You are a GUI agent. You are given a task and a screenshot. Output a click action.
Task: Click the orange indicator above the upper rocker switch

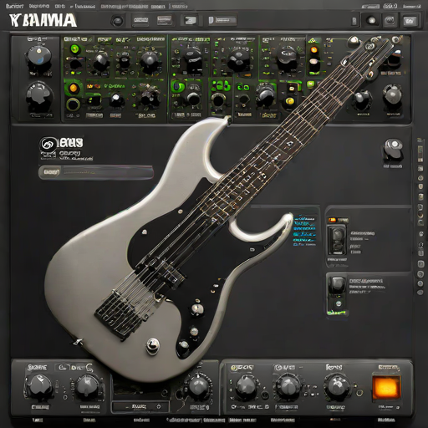coord(332,220)
